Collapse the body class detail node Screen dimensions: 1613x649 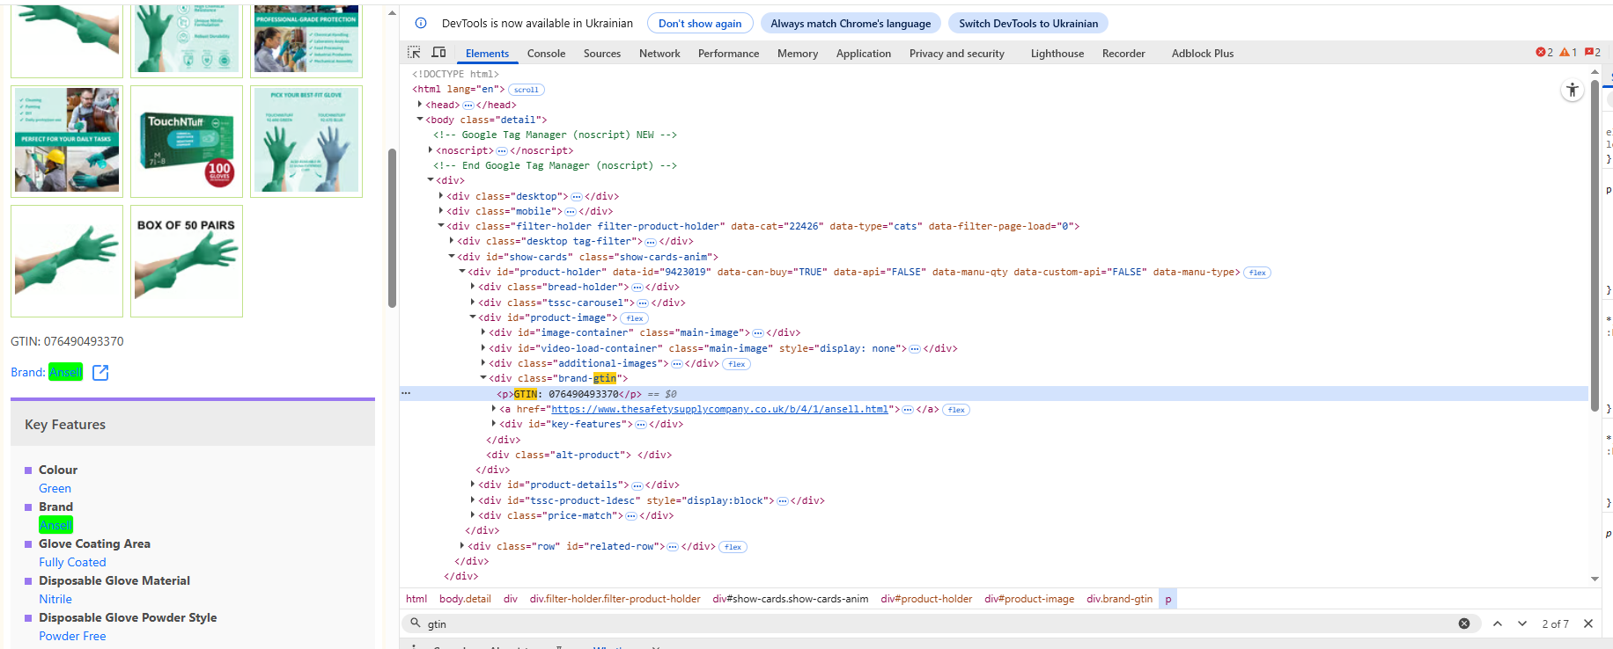coord(420,119)
